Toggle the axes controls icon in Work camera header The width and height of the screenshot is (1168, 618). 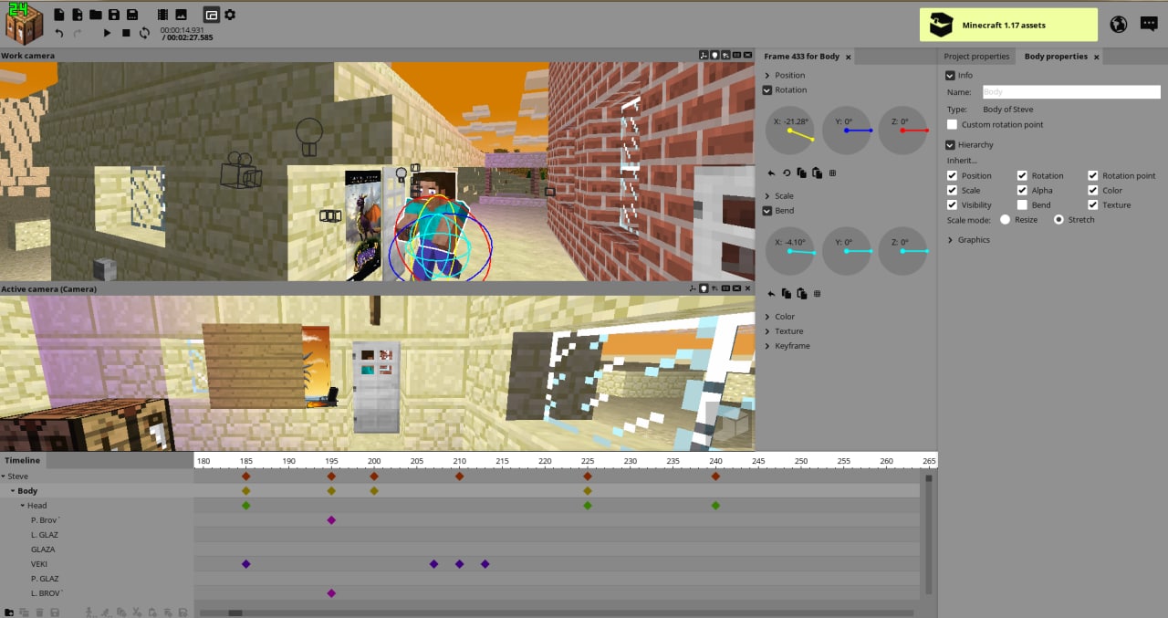point(704,55)
